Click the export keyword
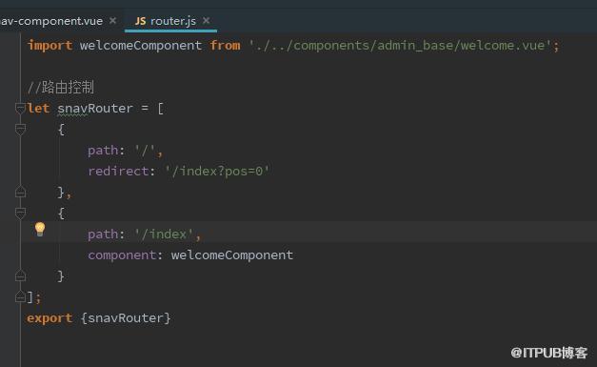This screenshot has height=367, width=597. [50, 317]
